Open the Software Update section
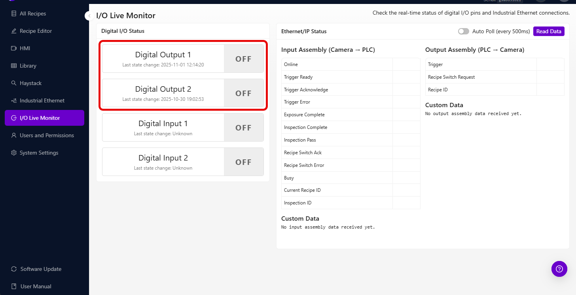 click(x=41, y=269)
